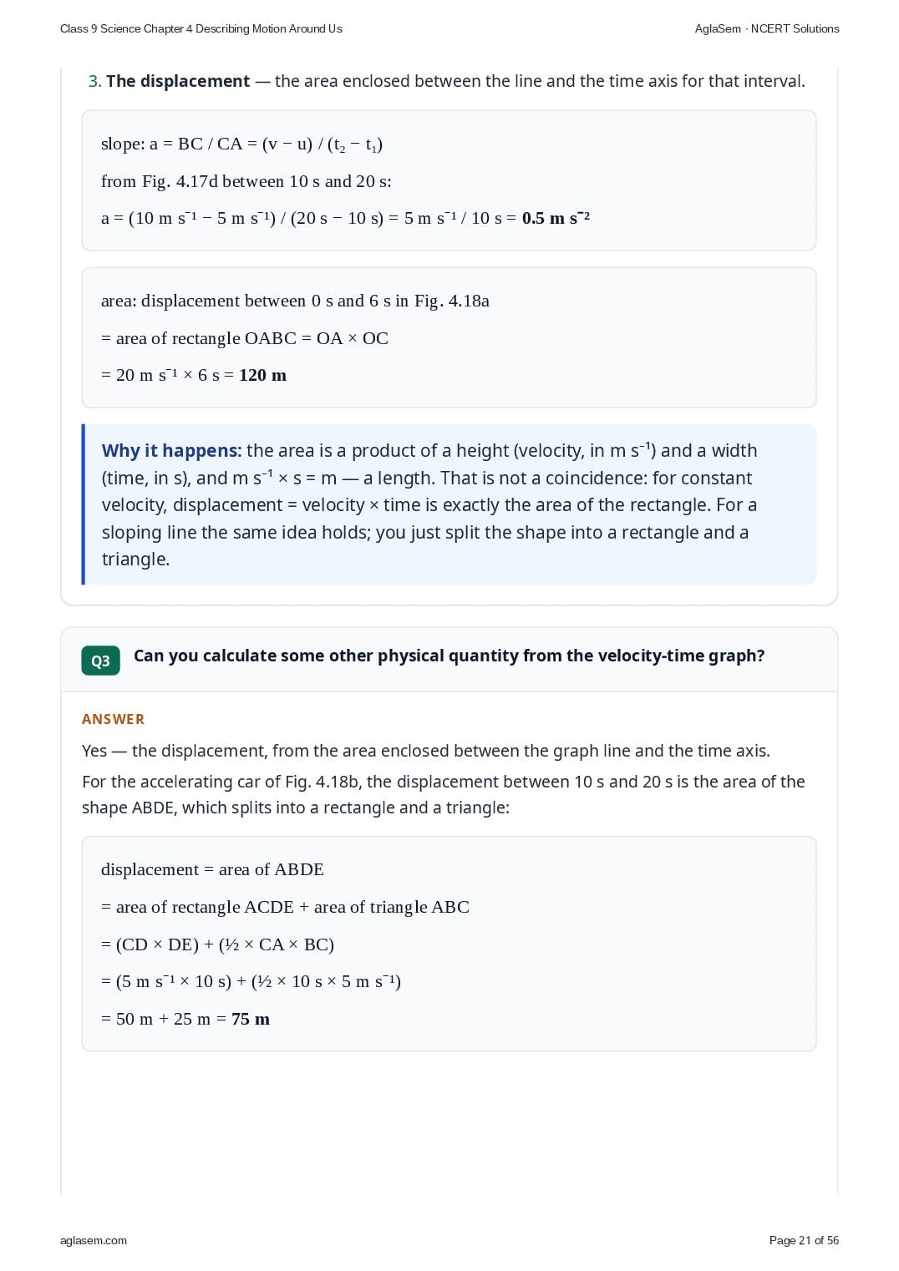Click the bold 75 m final answer
Viewport: 899px width, 1271px height.
click(251, 1019)
